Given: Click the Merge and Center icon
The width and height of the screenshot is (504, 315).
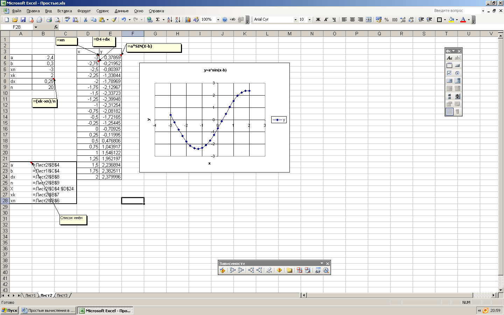Looking at the screenshot, I should pos(369,20).
